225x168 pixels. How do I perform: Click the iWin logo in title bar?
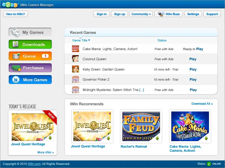(10, 5)
